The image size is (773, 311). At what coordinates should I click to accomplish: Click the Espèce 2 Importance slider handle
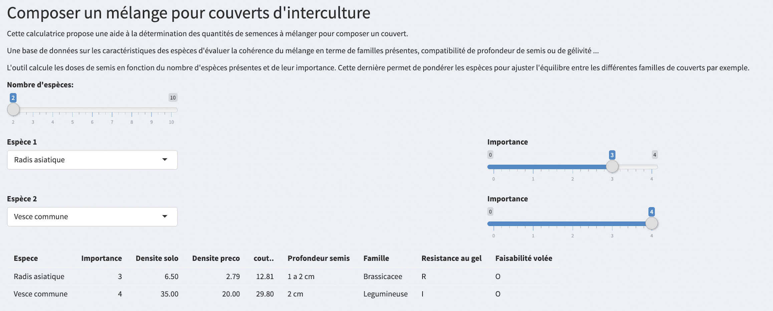click(651, 223)
